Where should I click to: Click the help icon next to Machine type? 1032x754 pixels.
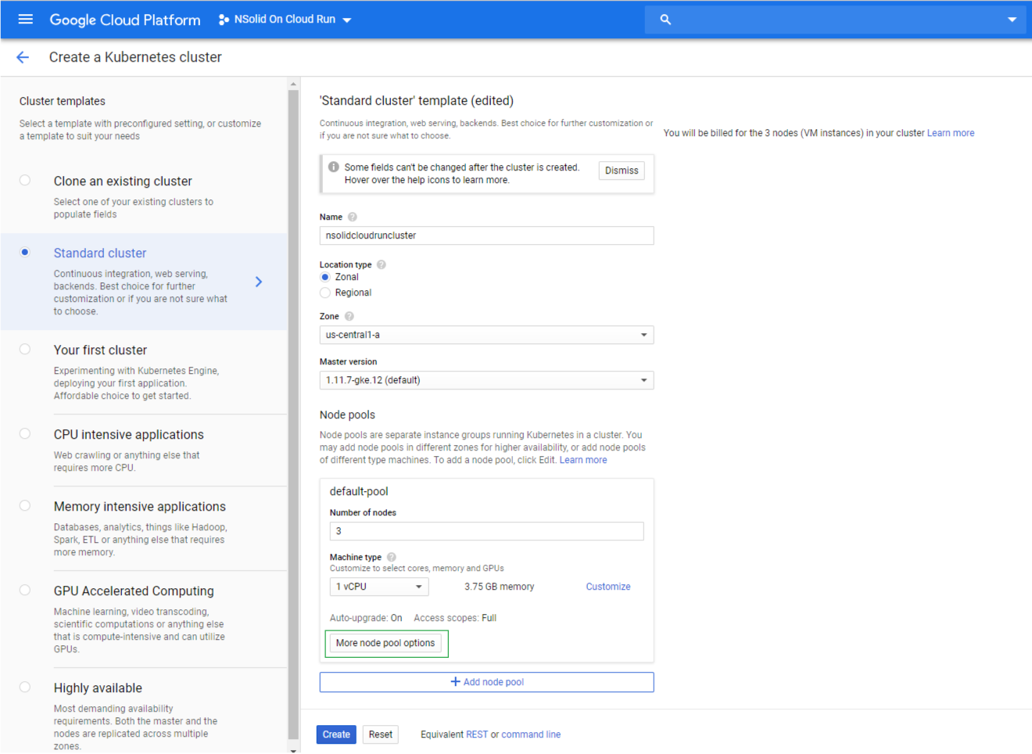click(x=392, y=557)
